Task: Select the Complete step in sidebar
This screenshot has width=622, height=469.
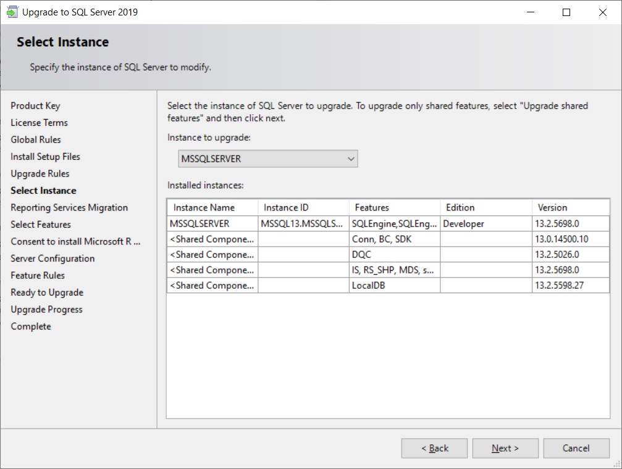Action: point(31,326)
